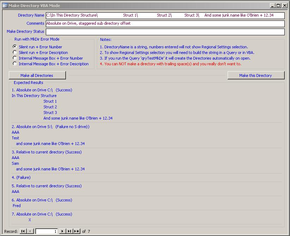Go to the previous record
Image resolution: width=290 pixels, height=236 pixels.
pyautogui.click(x=30, y=231)
